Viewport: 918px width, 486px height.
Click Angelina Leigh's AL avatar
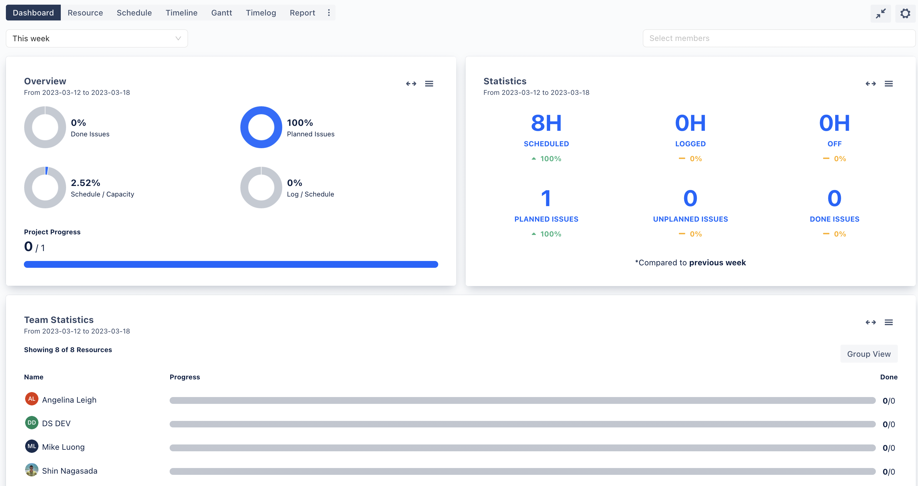[32, 399]
